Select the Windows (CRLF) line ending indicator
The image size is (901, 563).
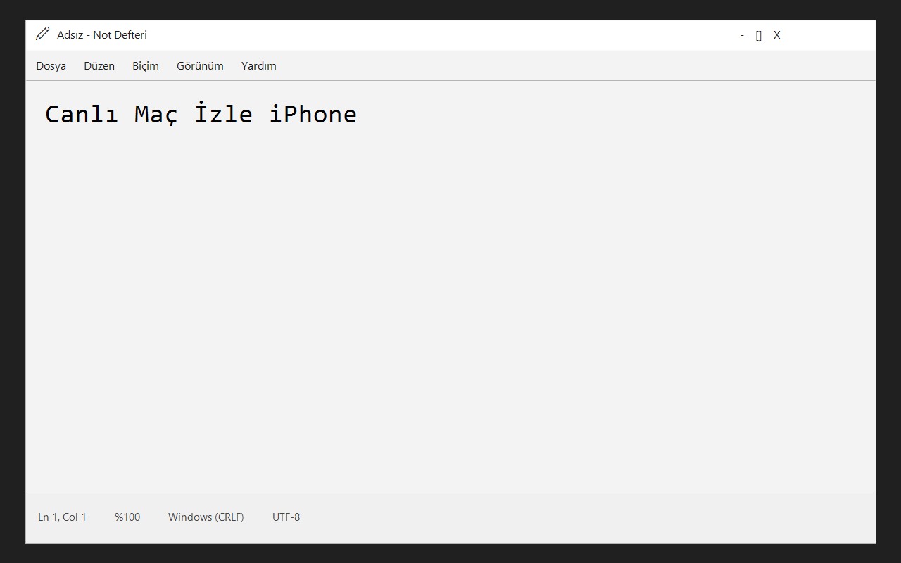pos(206,517)
